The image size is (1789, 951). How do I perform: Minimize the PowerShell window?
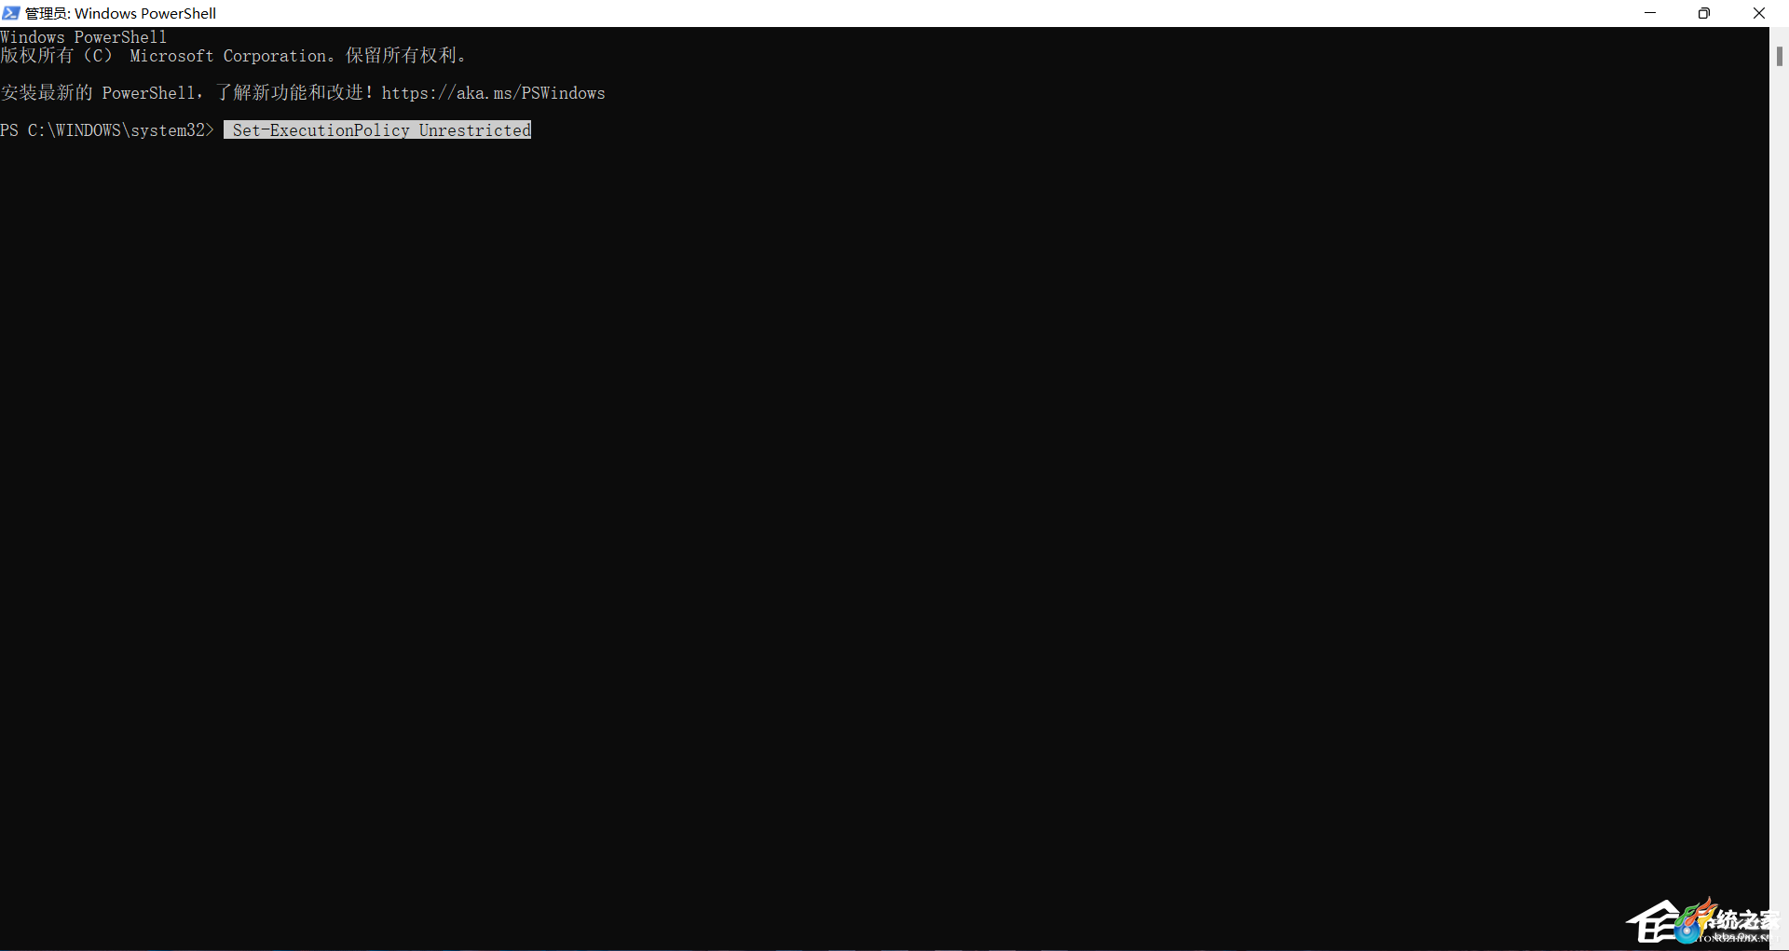1650,13
